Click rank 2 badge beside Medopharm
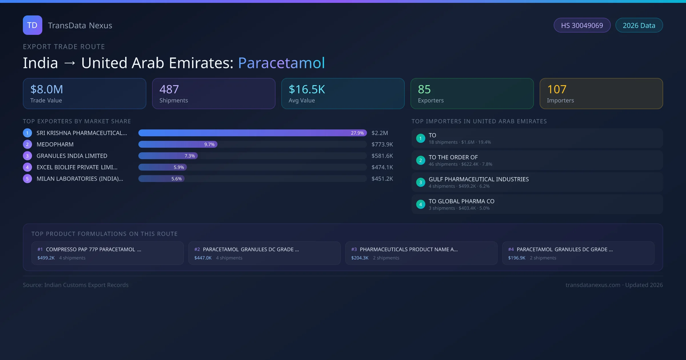 [x=27, y=144]
